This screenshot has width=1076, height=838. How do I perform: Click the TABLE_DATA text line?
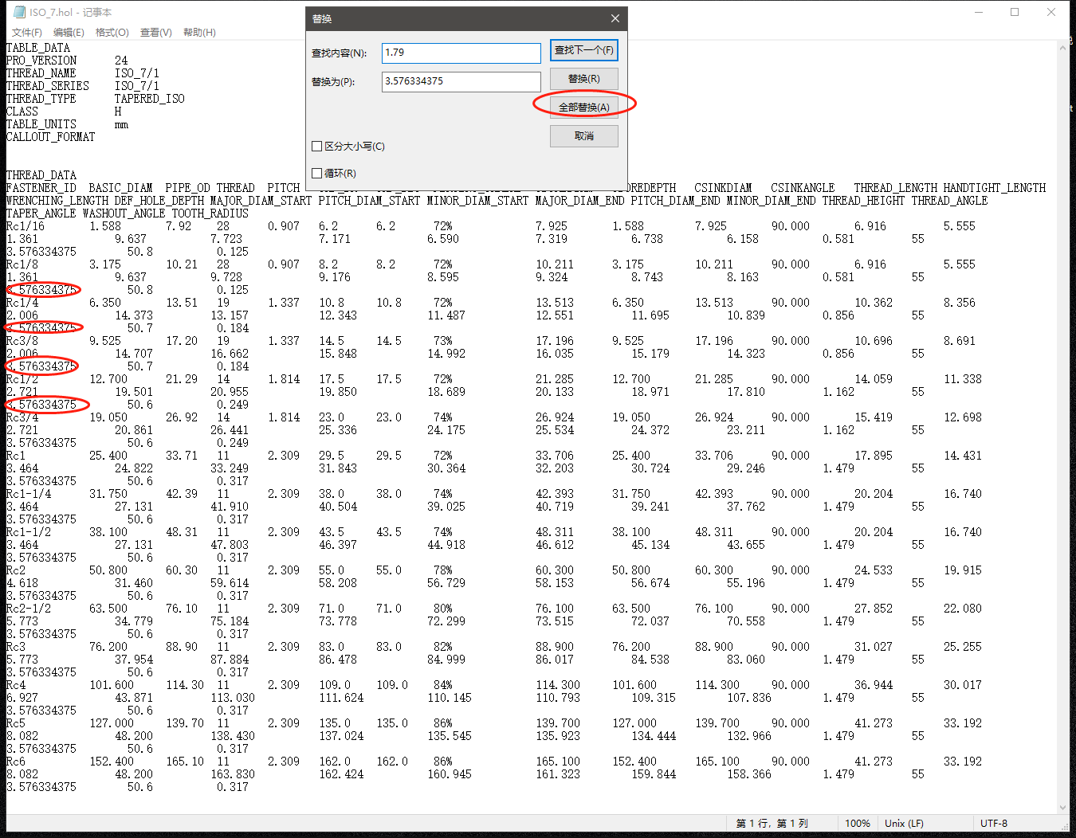pos(38,48)
